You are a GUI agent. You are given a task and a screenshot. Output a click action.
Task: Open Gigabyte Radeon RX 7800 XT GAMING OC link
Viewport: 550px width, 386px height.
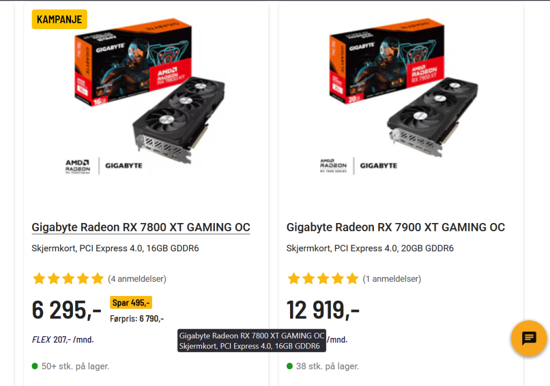[141, 227]
